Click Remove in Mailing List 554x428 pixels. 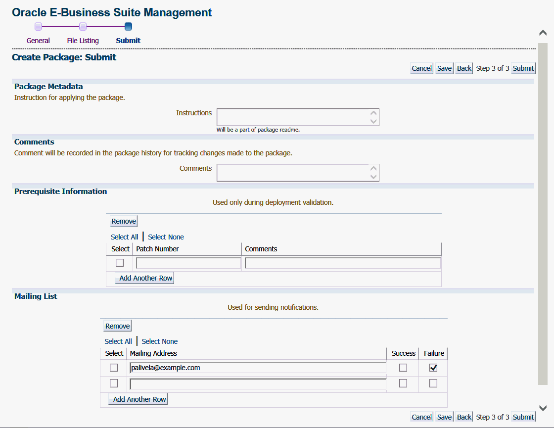pos(118,326)
